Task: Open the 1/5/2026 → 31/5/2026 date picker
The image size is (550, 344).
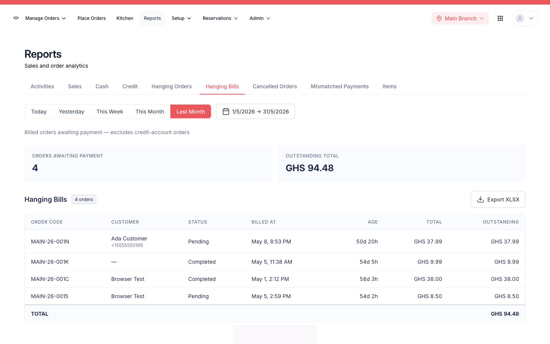Action: [256, 112]
